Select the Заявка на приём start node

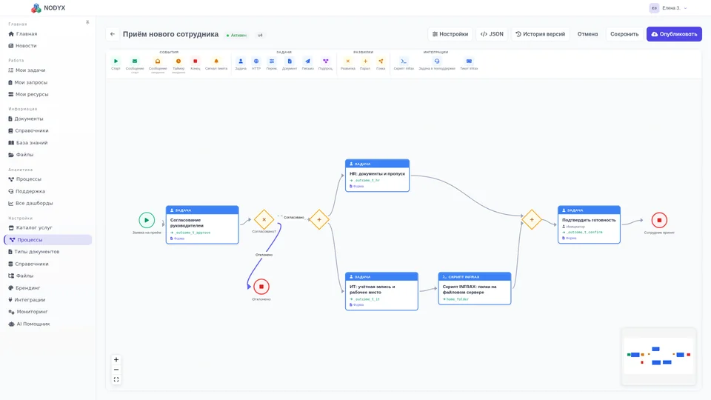point(147,220)
